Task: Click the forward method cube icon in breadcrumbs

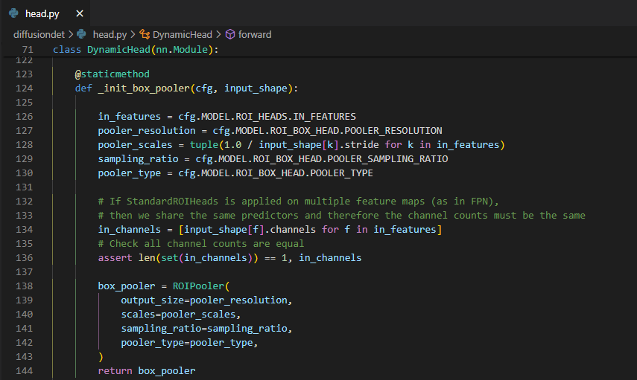Action: pos(230,34)
